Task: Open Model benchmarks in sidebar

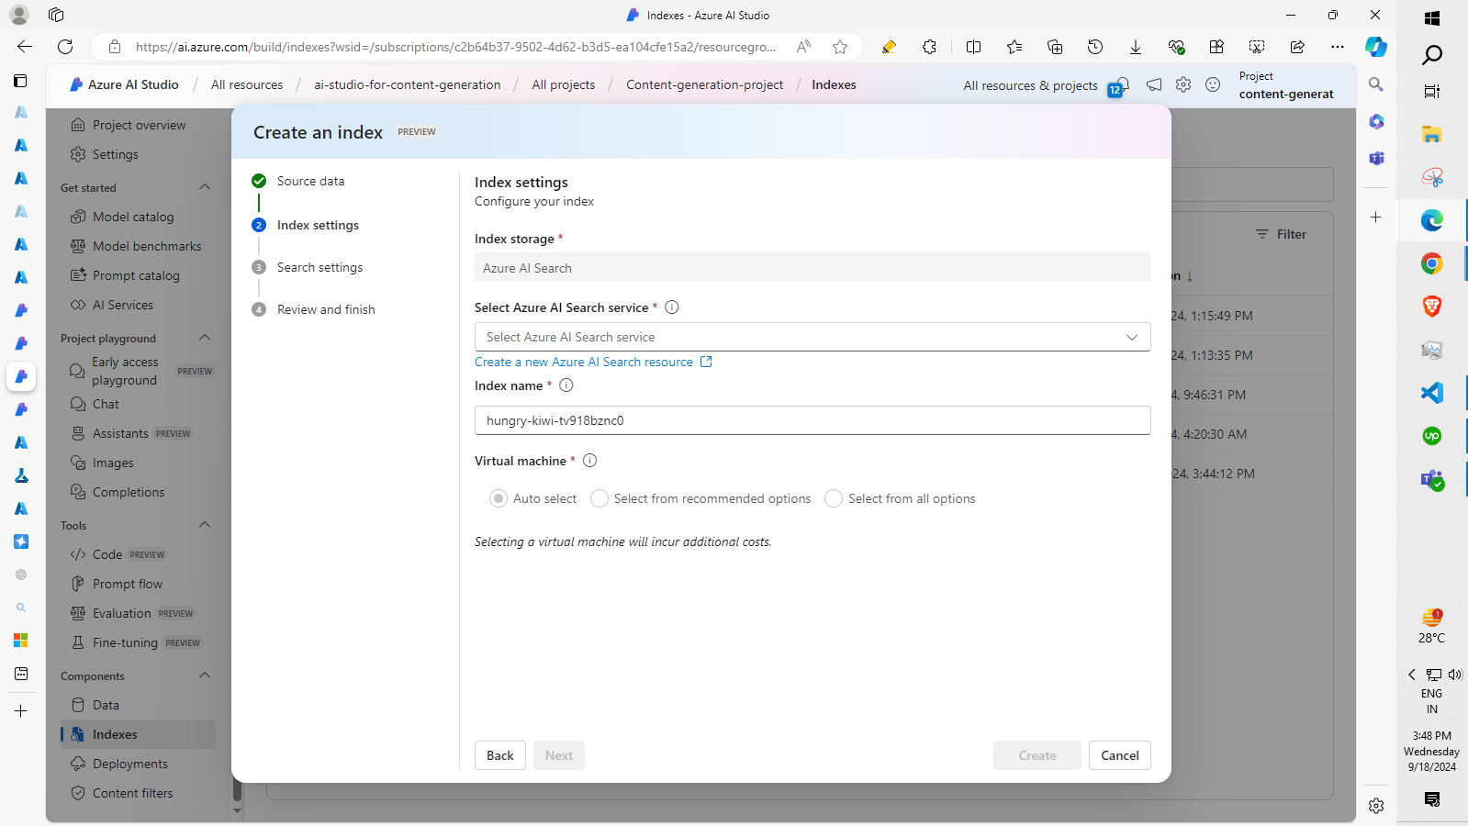Action: (147, 246)
